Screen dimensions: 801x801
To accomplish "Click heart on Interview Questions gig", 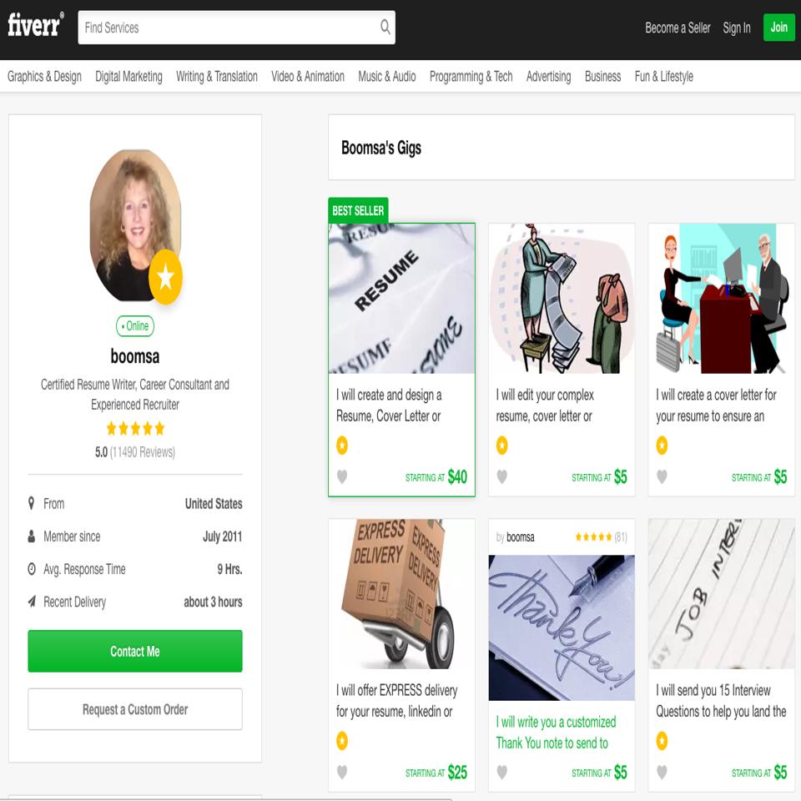I will [x=662, y=773].
